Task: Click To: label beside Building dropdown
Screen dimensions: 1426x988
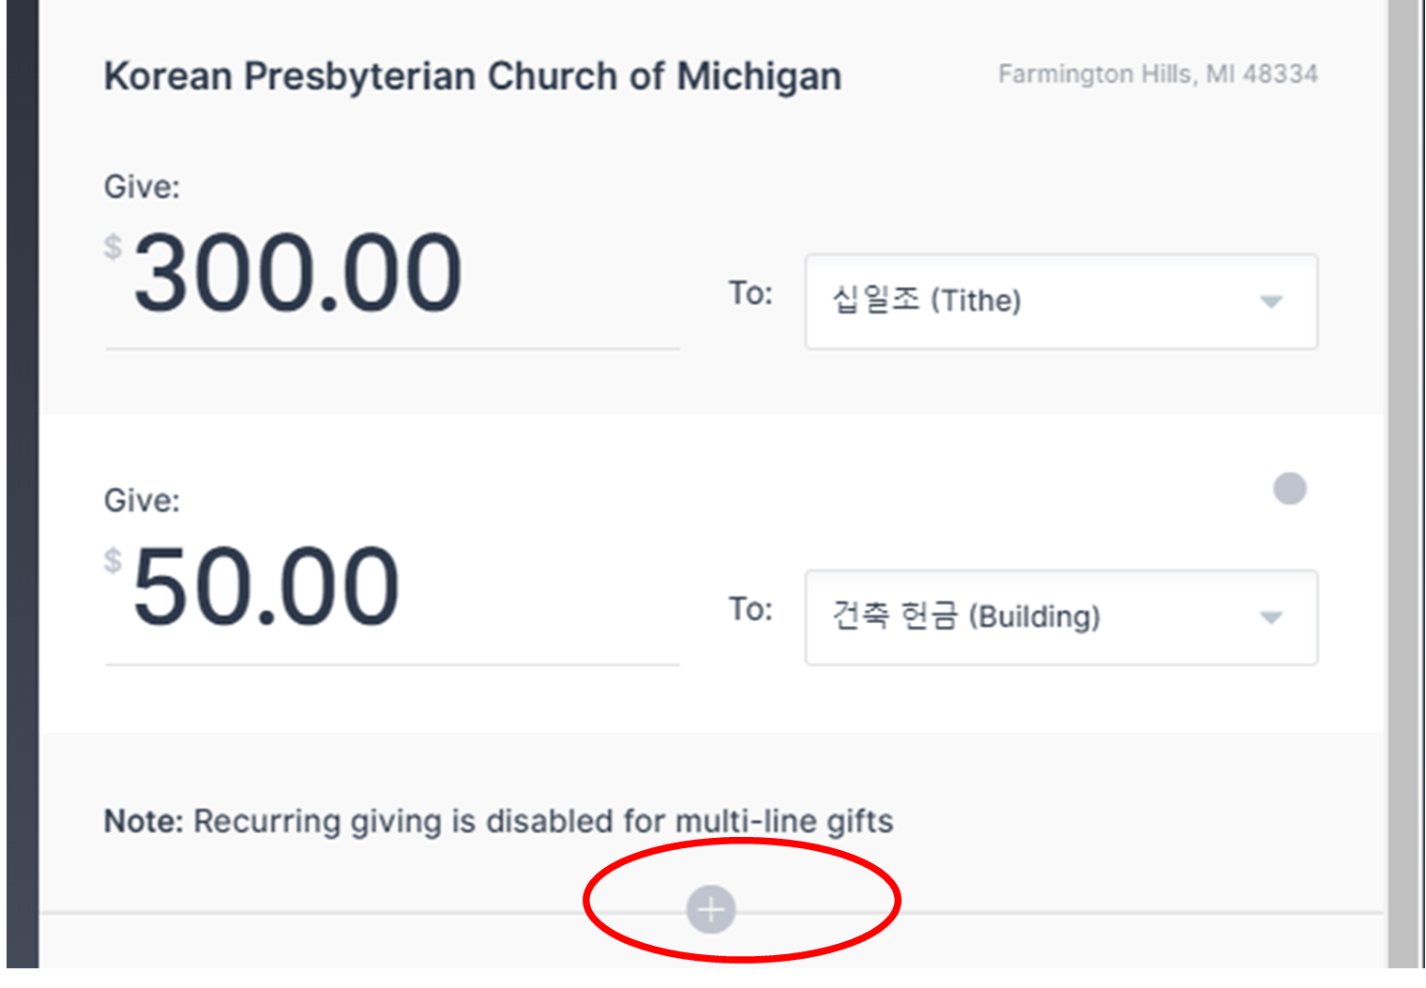Action: point(751,610)
